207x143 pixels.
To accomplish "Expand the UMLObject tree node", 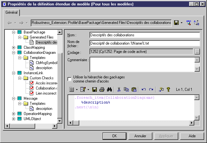I will point(14,119).
